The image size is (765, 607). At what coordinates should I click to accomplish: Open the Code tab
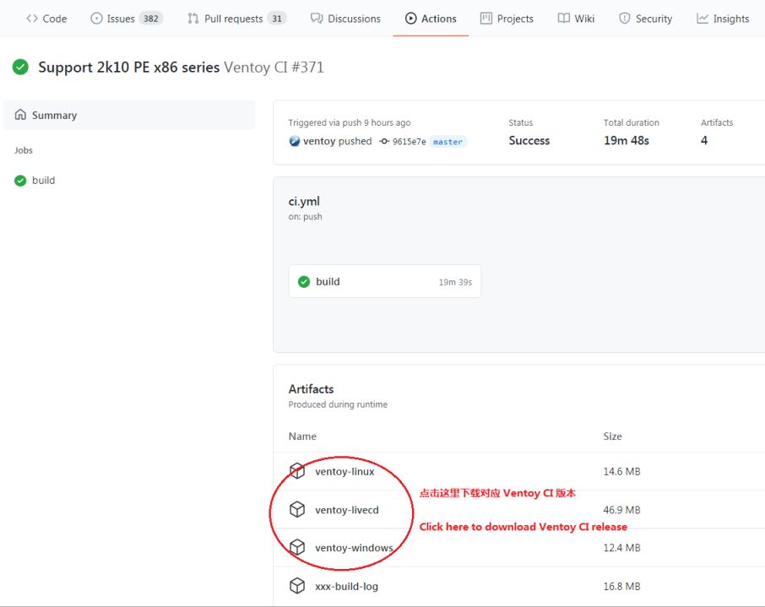click(46, 19)
